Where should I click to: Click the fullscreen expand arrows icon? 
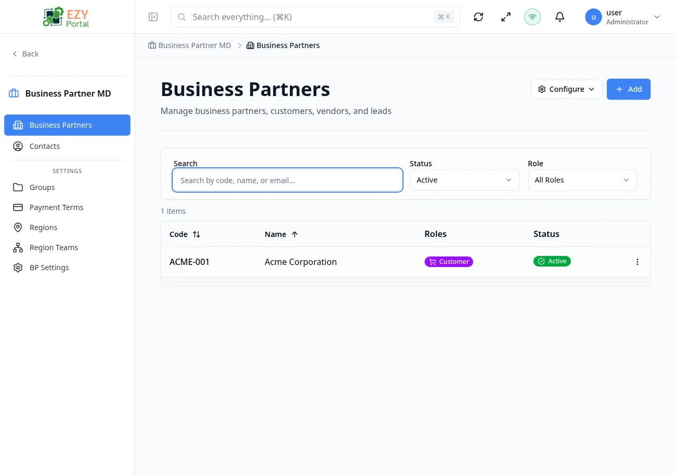click(x=505, y=16)
